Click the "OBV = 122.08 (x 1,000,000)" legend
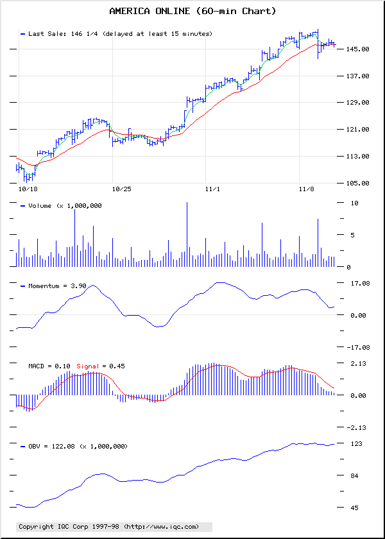Viewport: 385px width, 539px height. tap(78, 446)
